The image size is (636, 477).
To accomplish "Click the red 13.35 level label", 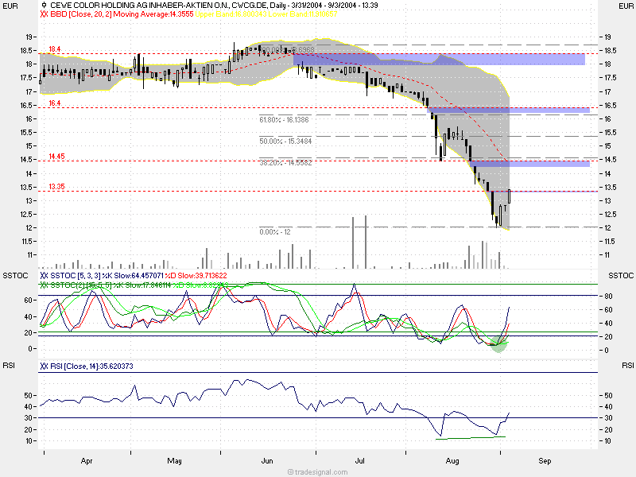I will 56,187.
